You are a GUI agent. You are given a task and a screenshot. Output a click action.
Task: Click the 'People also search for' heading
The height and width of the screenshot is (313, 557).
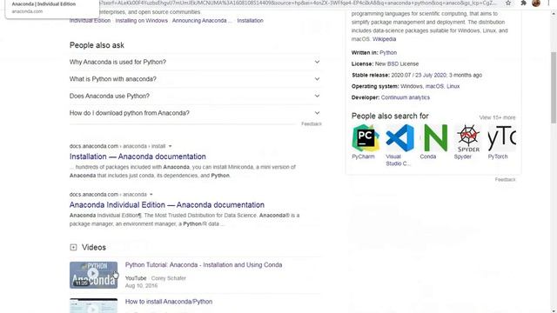coord(390,116)
